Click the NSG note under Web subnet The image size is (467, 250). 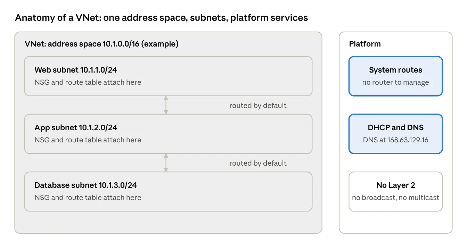(88, 82)
